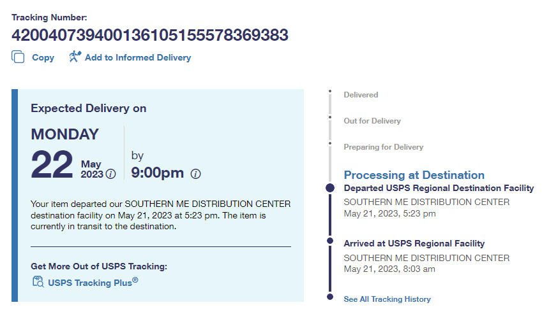Viewport: 542px width, 312px height.
Task: Click the Copy tracking number icon
Action: (x=17, y=57)
